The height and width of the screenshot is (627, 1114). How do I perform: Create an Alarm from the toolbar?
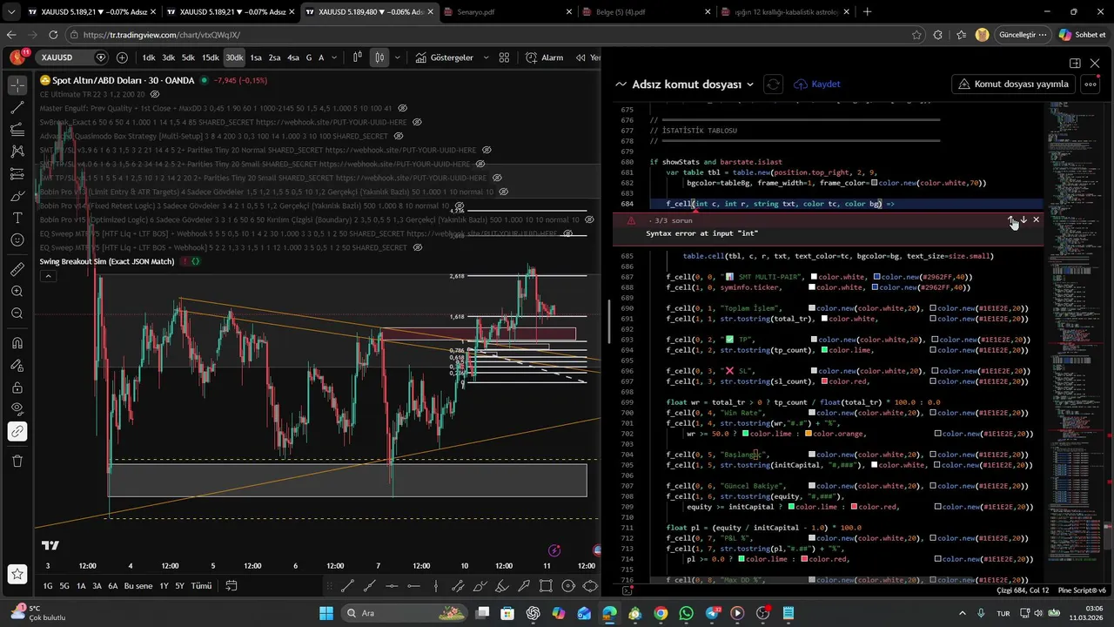[544, 57]
